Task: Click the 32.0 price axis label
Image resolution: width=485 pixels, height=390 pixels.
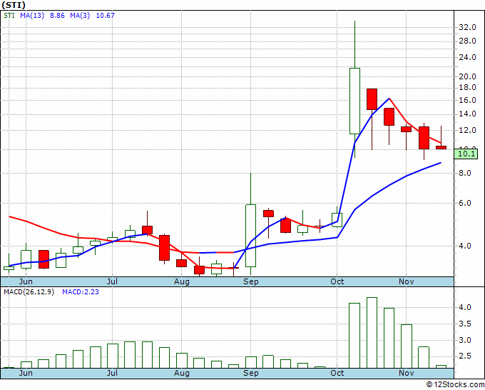Action: pos(467,28)
